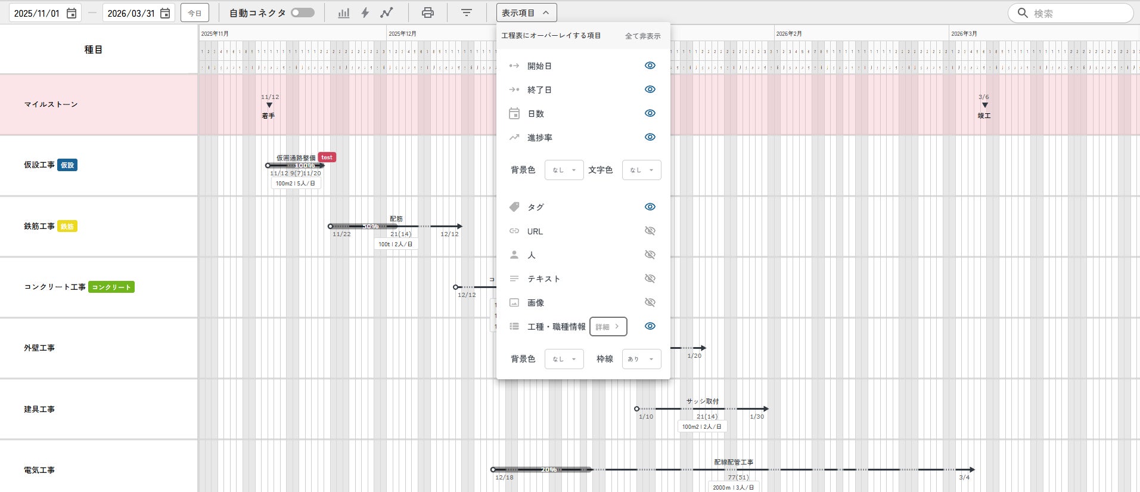Open the lower 背景色 dropdown
This screenshot has height=492, width=1140.
point(564,359)
